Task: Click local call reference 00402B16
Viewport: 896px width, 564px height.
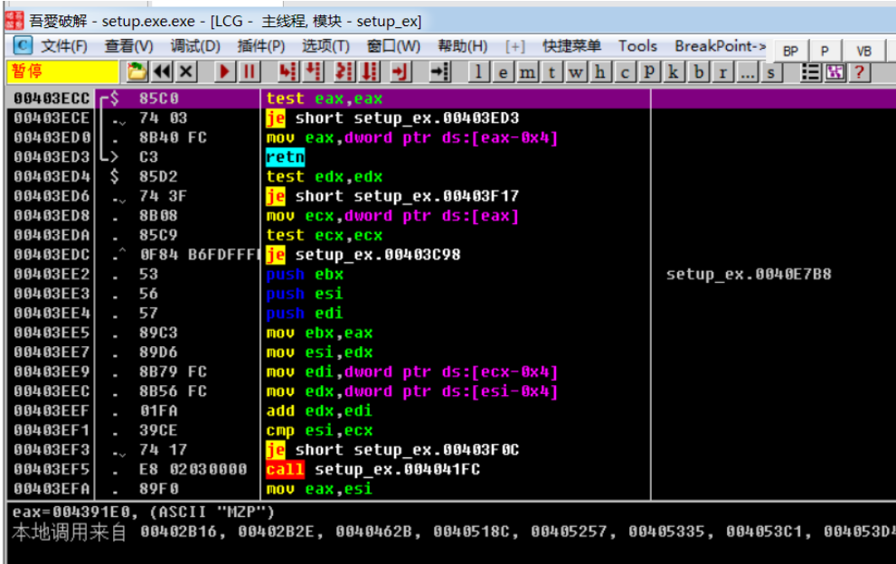Action: pyautogui.click(x=179, y=532)
